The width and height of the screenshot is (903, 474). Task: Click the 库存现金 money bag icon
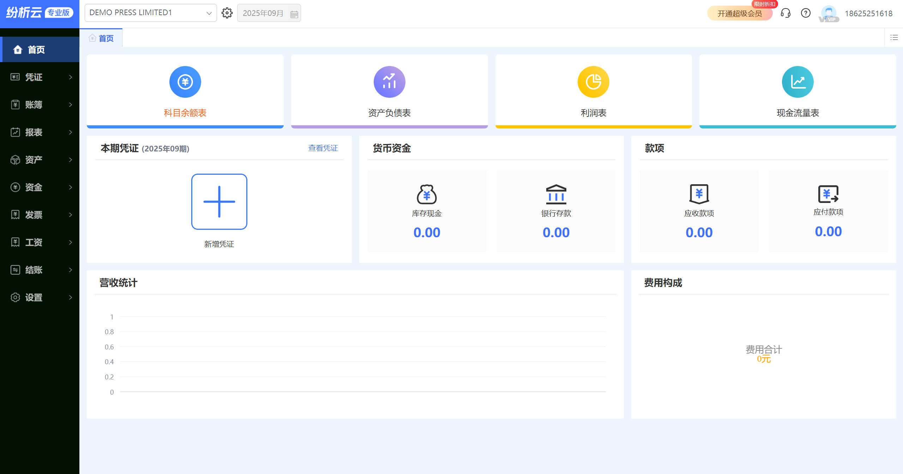(x=426, y=194)
